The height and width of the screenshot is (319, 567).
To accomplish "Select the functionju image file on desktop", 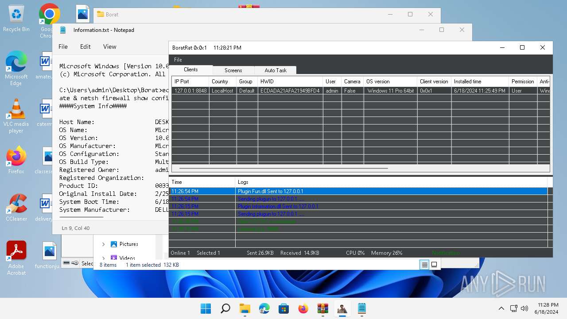I will click(x=49, y=255).
